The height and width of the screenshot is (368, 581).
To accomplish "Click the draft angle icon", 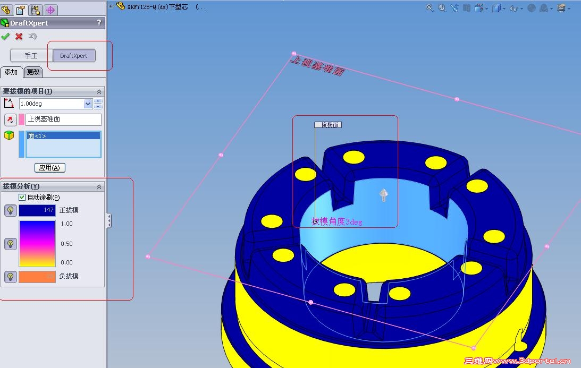I will (9, 104).
